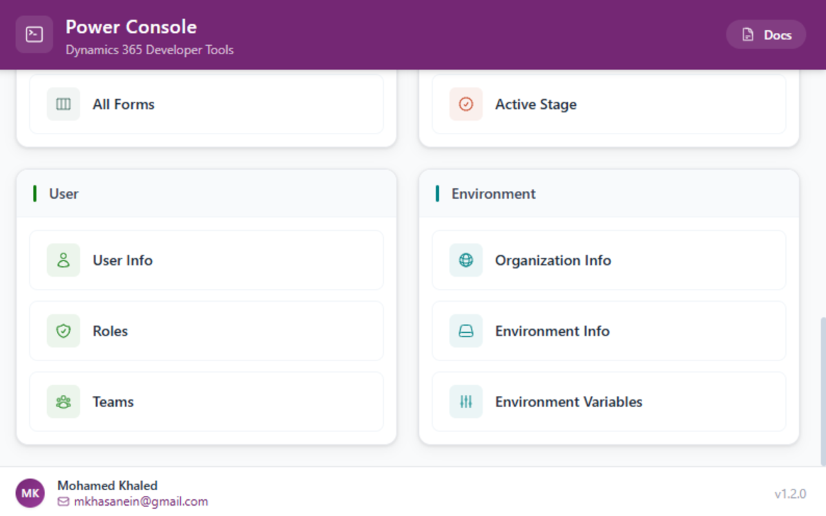The width and height of the screenshot is (826, 516).
Task: Open the mkhasanein@gmail.com email link
Action: click(x=141, y=502)
